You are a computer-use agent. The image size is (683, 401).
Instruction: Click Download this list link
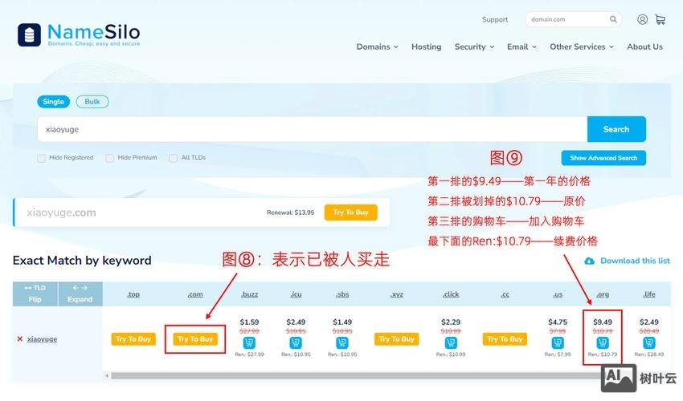pyautogui.click(x=634, y=261)
